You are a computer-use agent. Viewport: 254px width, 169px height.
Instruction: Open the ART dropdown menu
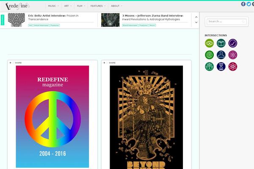pos(68,6)
